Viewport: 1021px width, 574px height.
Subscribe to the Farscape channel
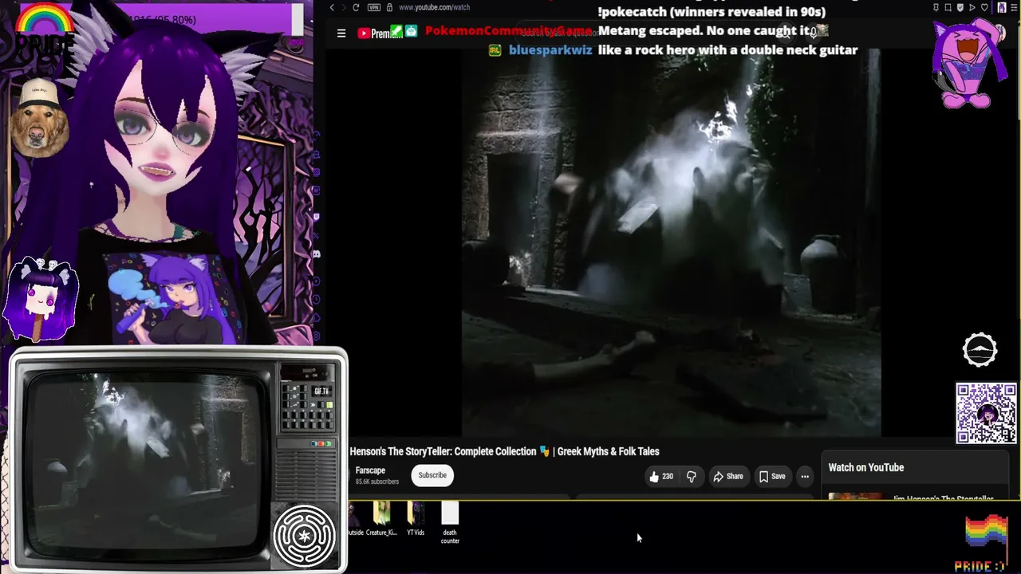(x=432, y=475)
